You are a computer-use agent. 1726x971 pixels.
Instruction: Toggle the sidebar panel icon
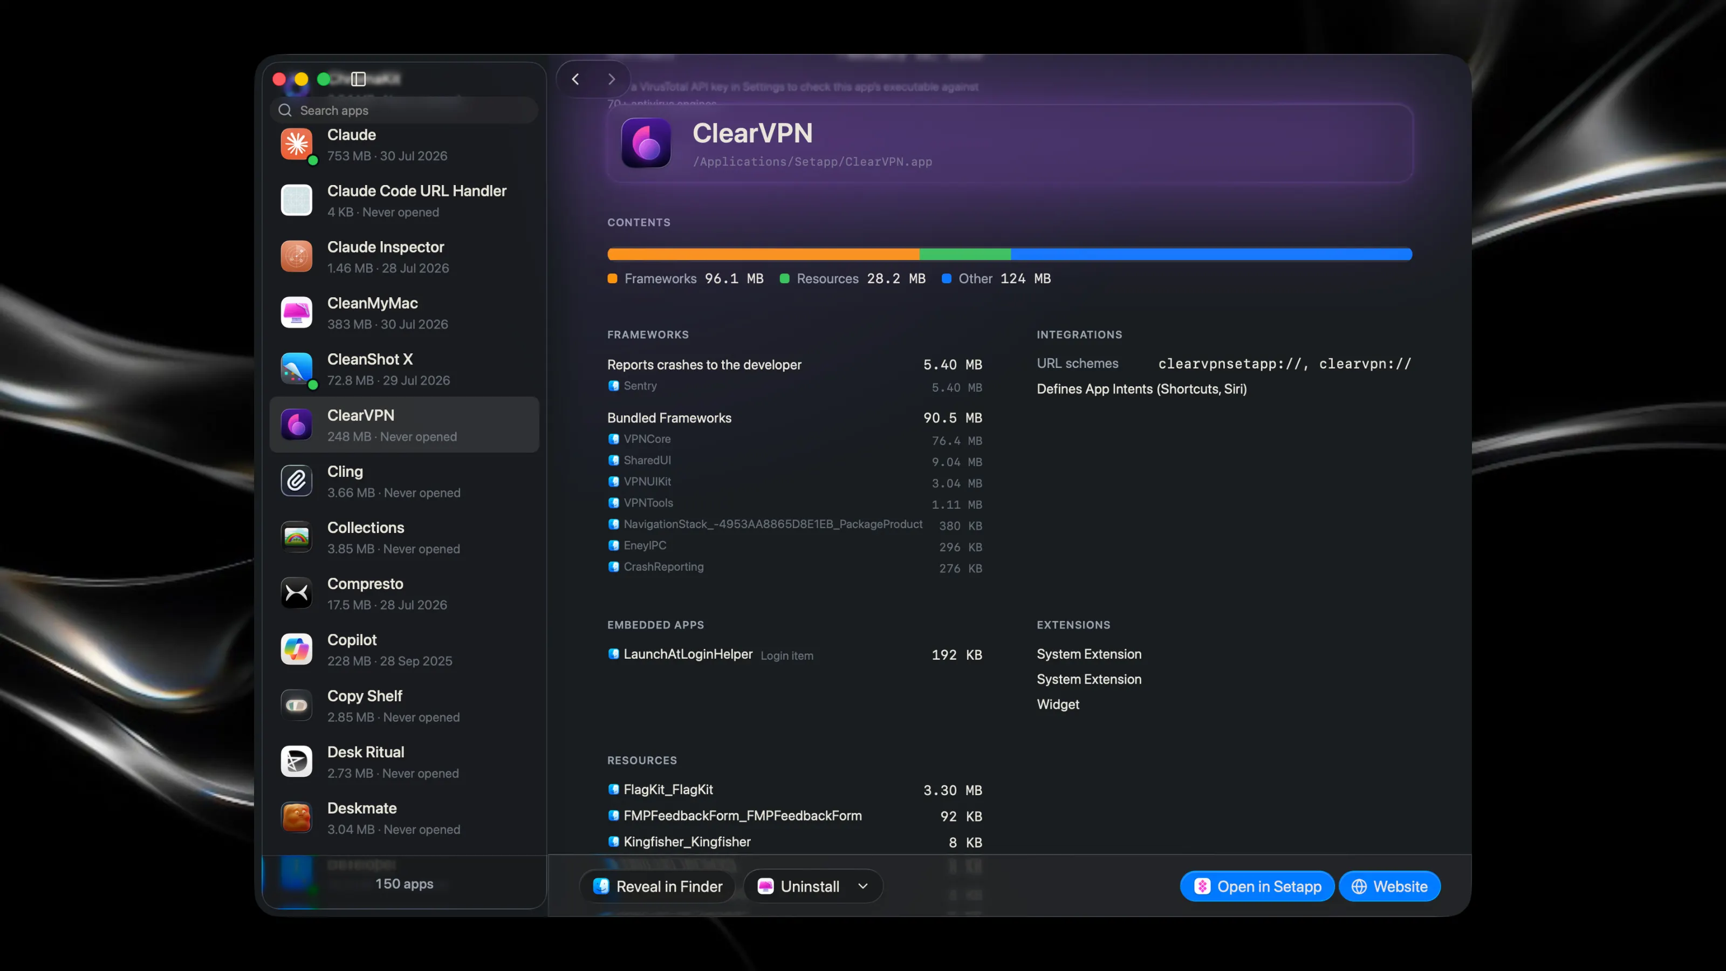click(x=359, y=79)
